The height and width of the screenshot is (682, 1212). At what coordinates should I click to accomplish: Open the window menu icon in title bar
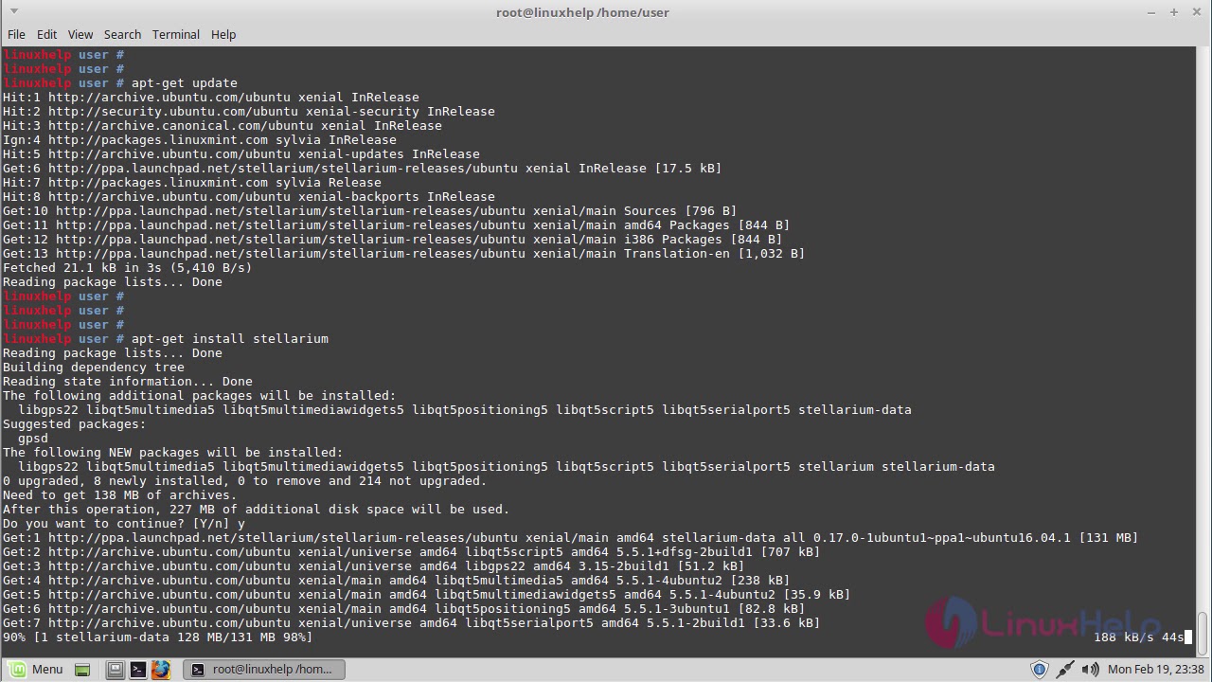coord(14,11)
